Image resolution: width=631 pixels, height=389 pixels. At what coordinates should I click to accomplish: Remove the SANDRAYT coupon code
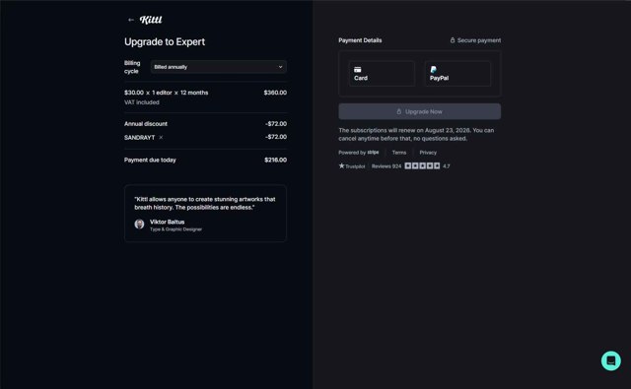(161, 138)
